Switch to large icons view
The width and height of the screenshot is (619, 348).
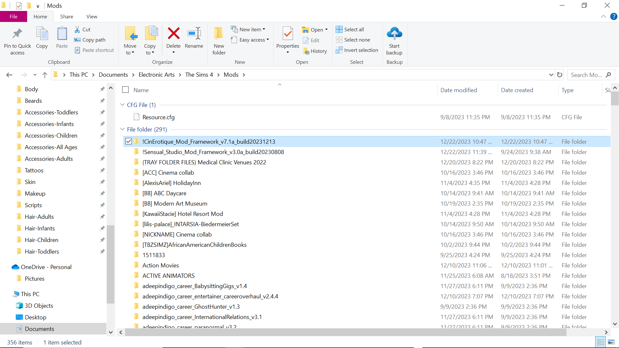pos(611,342)
